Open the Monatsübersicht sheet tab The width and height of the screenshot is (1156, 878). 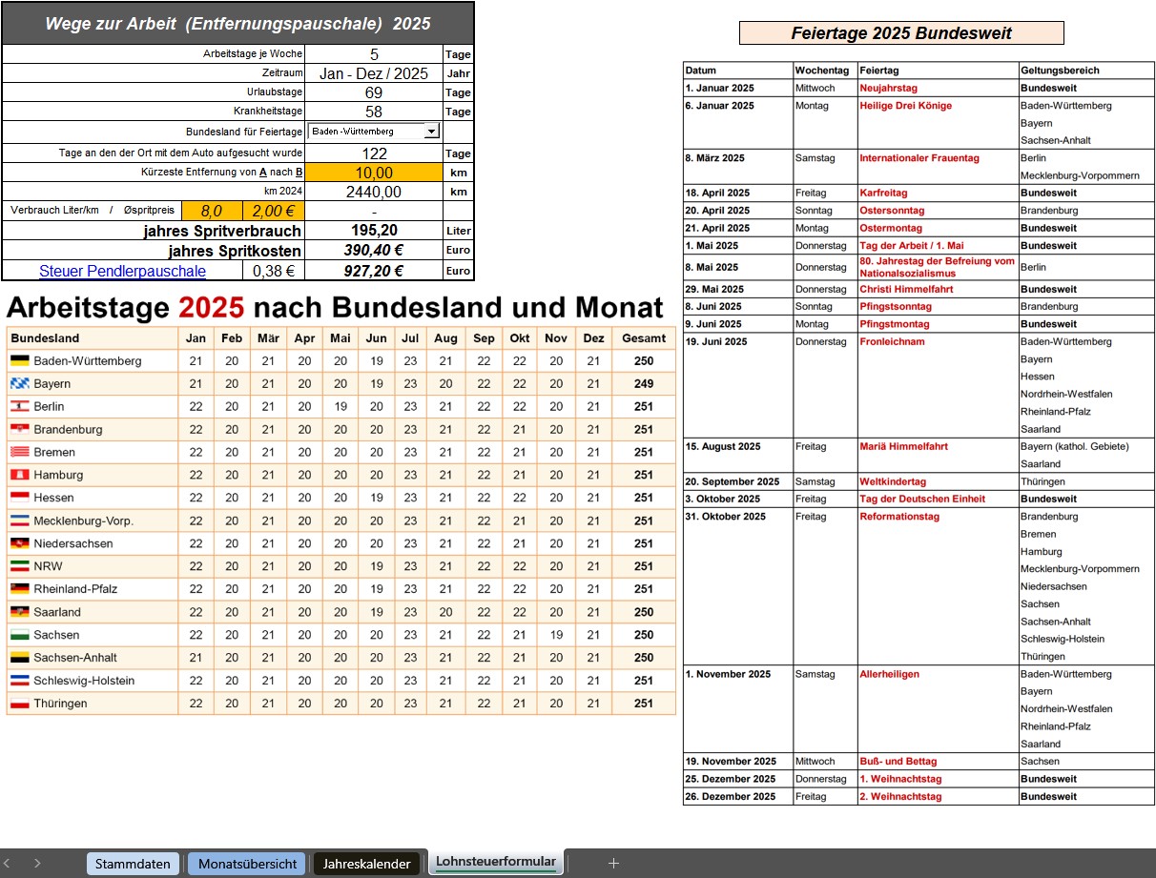click(247, 864)
